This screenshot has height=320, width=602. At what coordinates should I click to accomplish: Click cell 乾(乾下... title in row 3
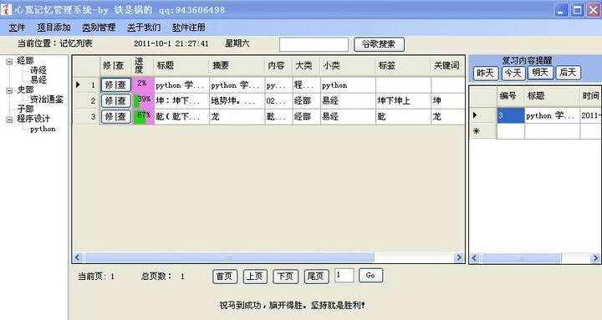(181, 117)
